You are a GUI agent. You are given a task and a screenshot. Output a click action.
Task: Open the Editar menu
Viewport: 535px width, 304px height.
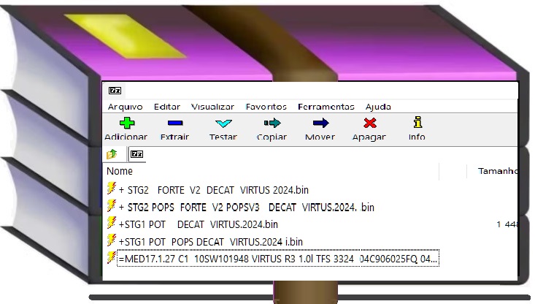click(167, 107)
